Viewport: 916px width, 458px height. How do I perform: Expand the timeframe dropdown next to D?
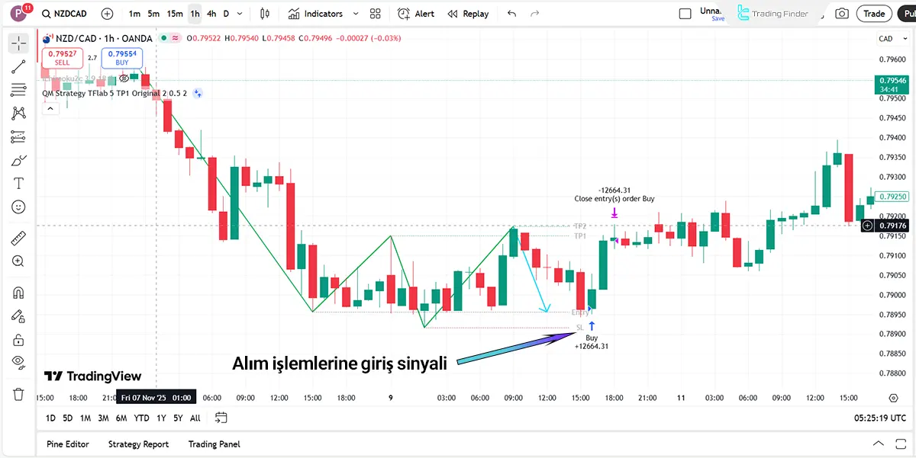[x=239, y=13]
